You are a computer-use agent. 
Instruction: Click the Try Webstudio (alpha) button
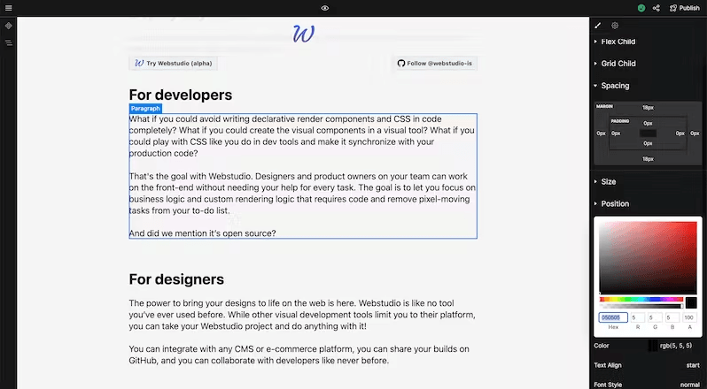(173, 64)
